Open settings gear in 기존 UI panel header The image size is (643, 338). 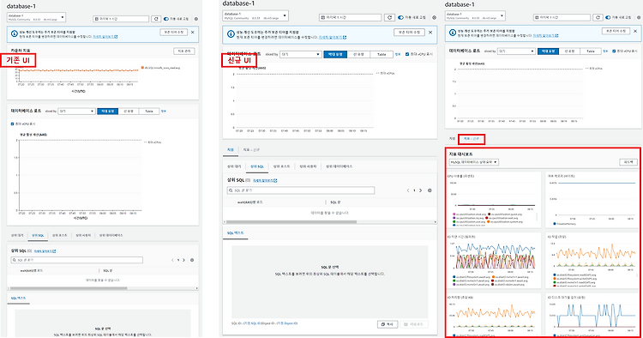[196, 19]
